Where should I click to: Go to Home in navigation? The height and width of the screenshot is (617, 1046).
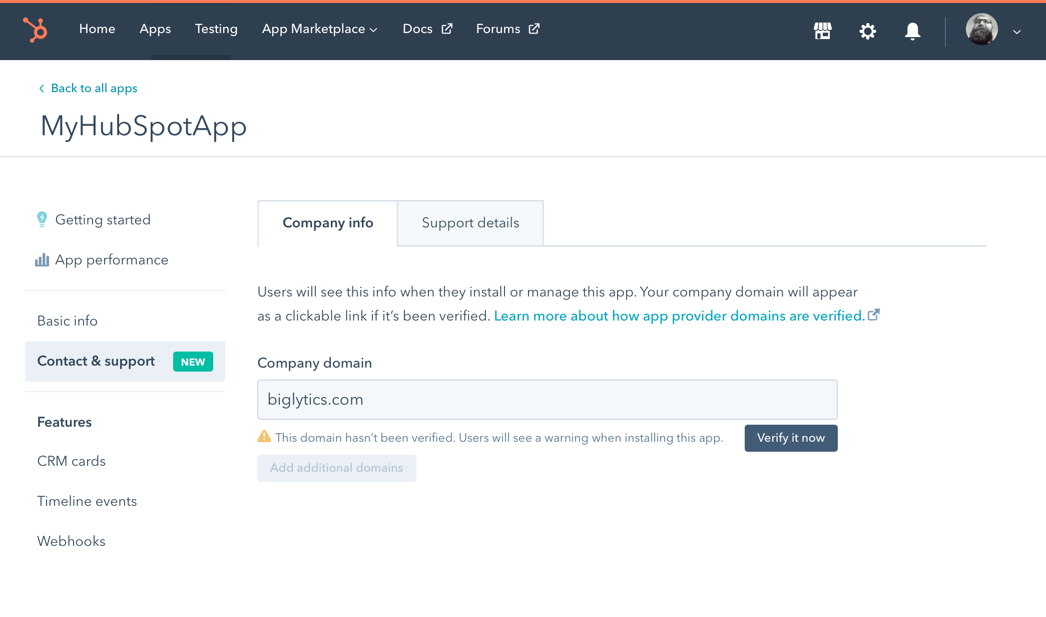pos(97,29)
